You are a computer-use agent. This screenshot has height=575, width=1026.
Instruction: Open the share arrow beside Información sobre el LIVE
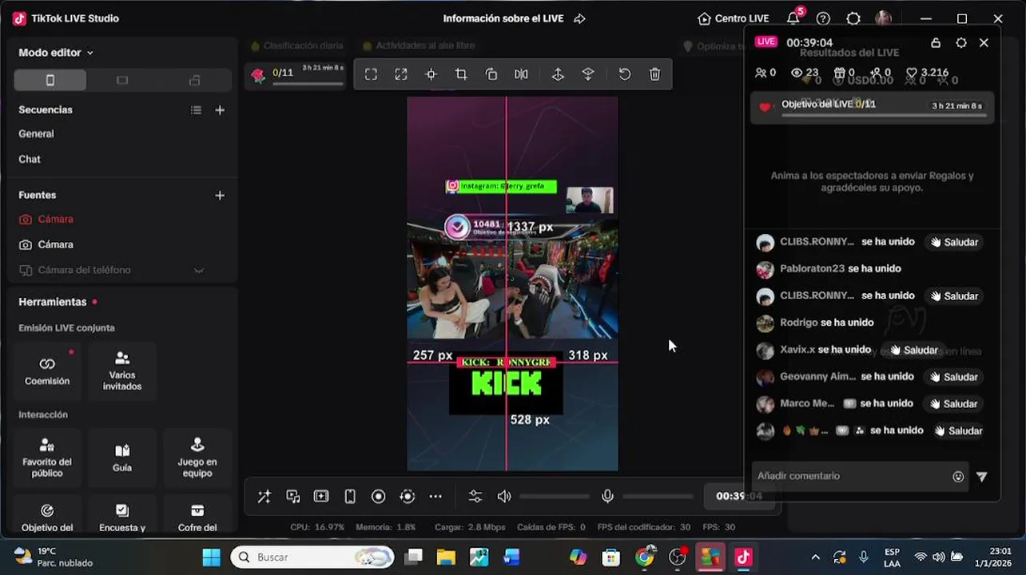[x=580, y=18]
